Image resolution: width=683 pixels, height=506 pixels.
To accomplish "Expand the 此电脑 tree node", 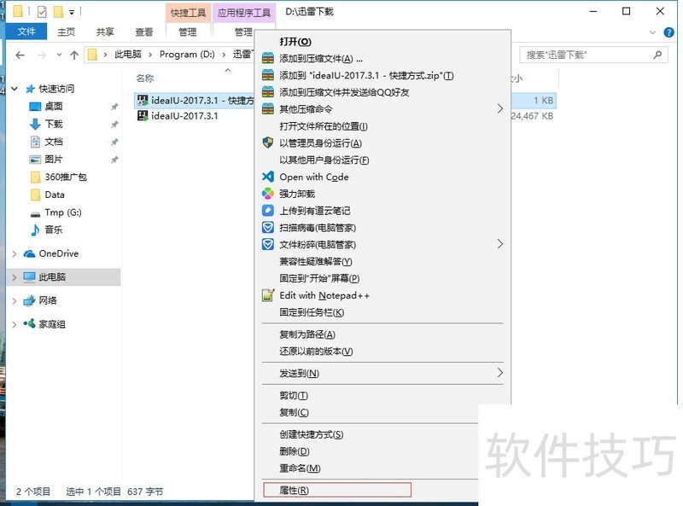I will point(15,277).
